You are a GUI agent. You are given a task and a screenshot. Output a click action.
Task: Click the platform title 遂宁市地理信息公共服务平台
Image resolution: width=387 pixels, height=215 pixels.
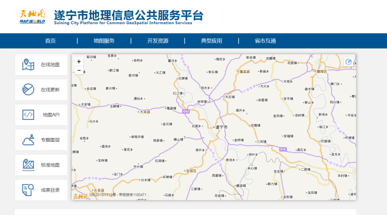pos(129,15)
